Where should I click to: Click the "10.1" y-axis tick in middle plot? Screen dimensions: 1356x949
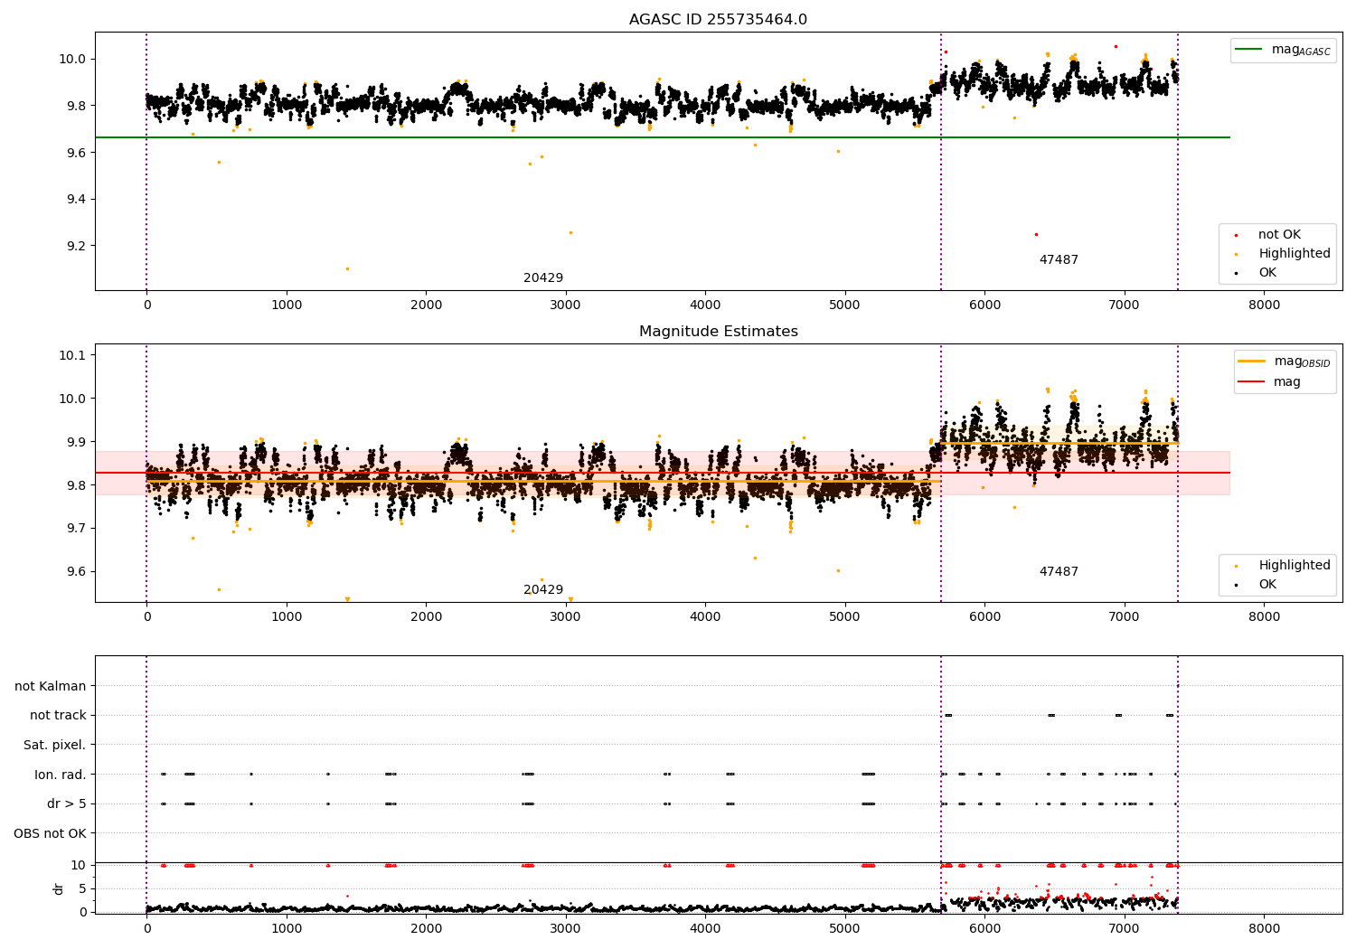[71, 355]
